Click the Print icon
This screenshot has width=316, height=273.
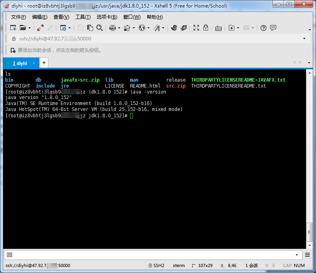(x=113, y=28)
